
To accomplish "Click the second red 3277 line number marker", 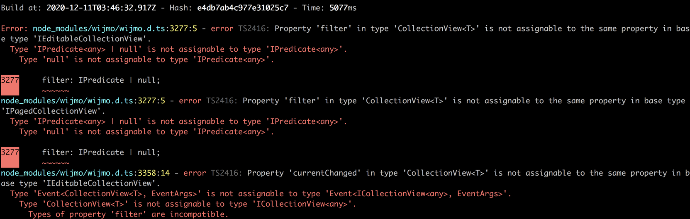I will tap(10, 157).
